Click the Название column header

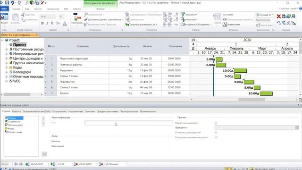point(83,46)
